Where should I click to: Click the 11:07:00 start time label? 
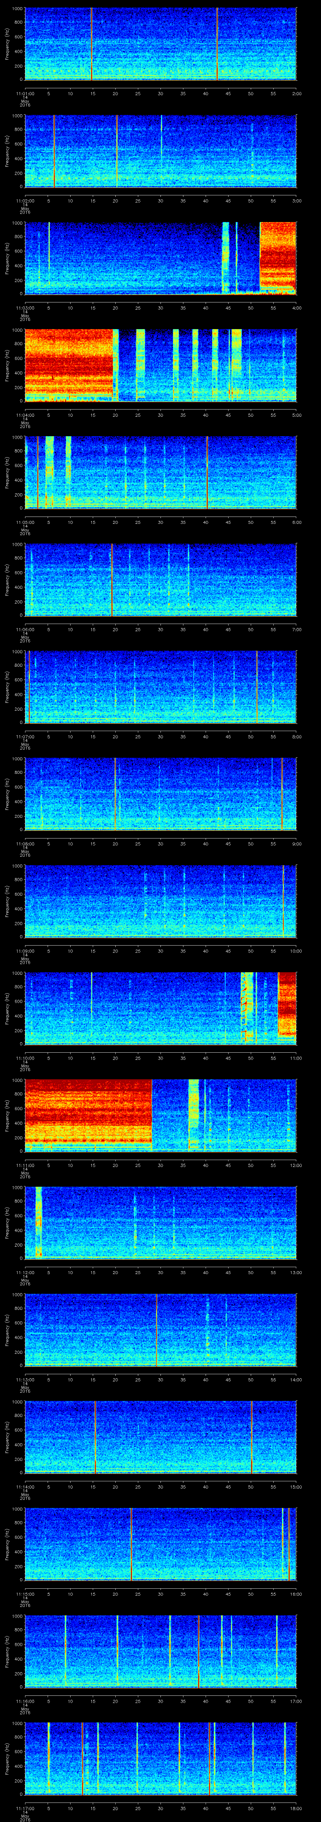point(26,736)
